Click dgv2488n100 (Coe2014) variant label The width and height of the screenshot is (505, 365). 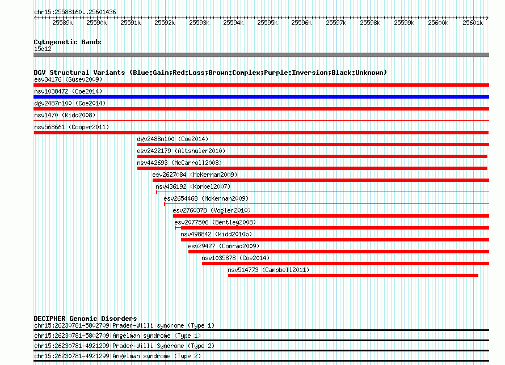pyautogui.click(x=172, y=139)
